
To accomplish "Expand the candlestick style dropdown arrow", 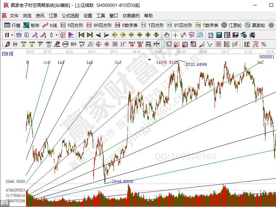I will 56,35.
